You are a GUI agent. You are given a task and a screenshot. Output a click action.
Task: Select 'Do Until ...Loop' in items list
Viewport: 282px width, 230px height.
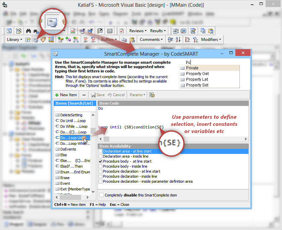pos(73,121)
